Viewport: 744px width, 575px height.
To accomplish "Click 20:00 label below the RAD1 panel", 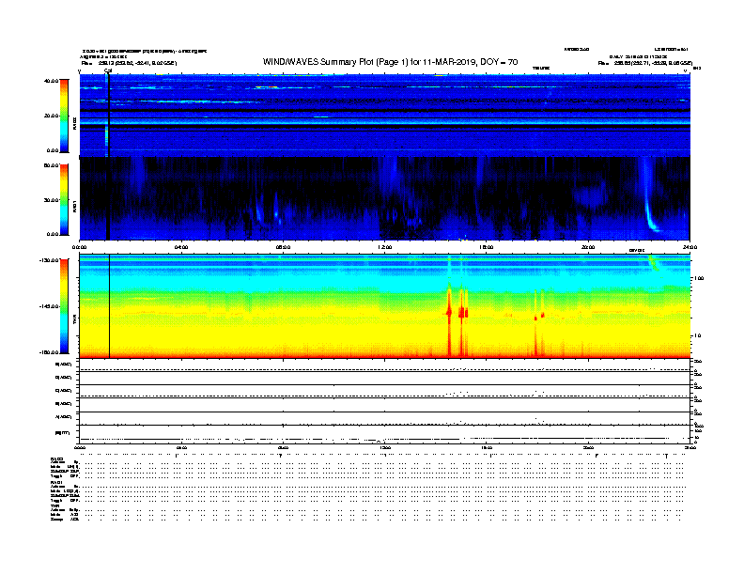I will (x=588, y=247).
